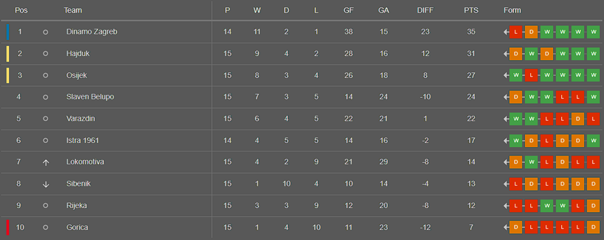604x240 pixels.
Task: Click Dinamo Zagreb's no-change circle indicator
Action: click(45, 33)
